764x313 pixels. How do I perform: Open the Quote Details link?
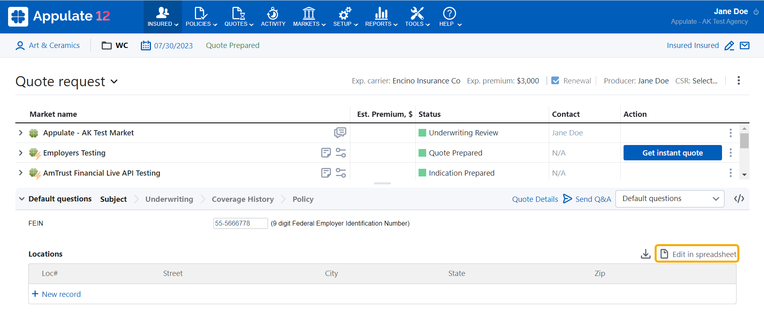pyautogui.click(x=535, y=199)
